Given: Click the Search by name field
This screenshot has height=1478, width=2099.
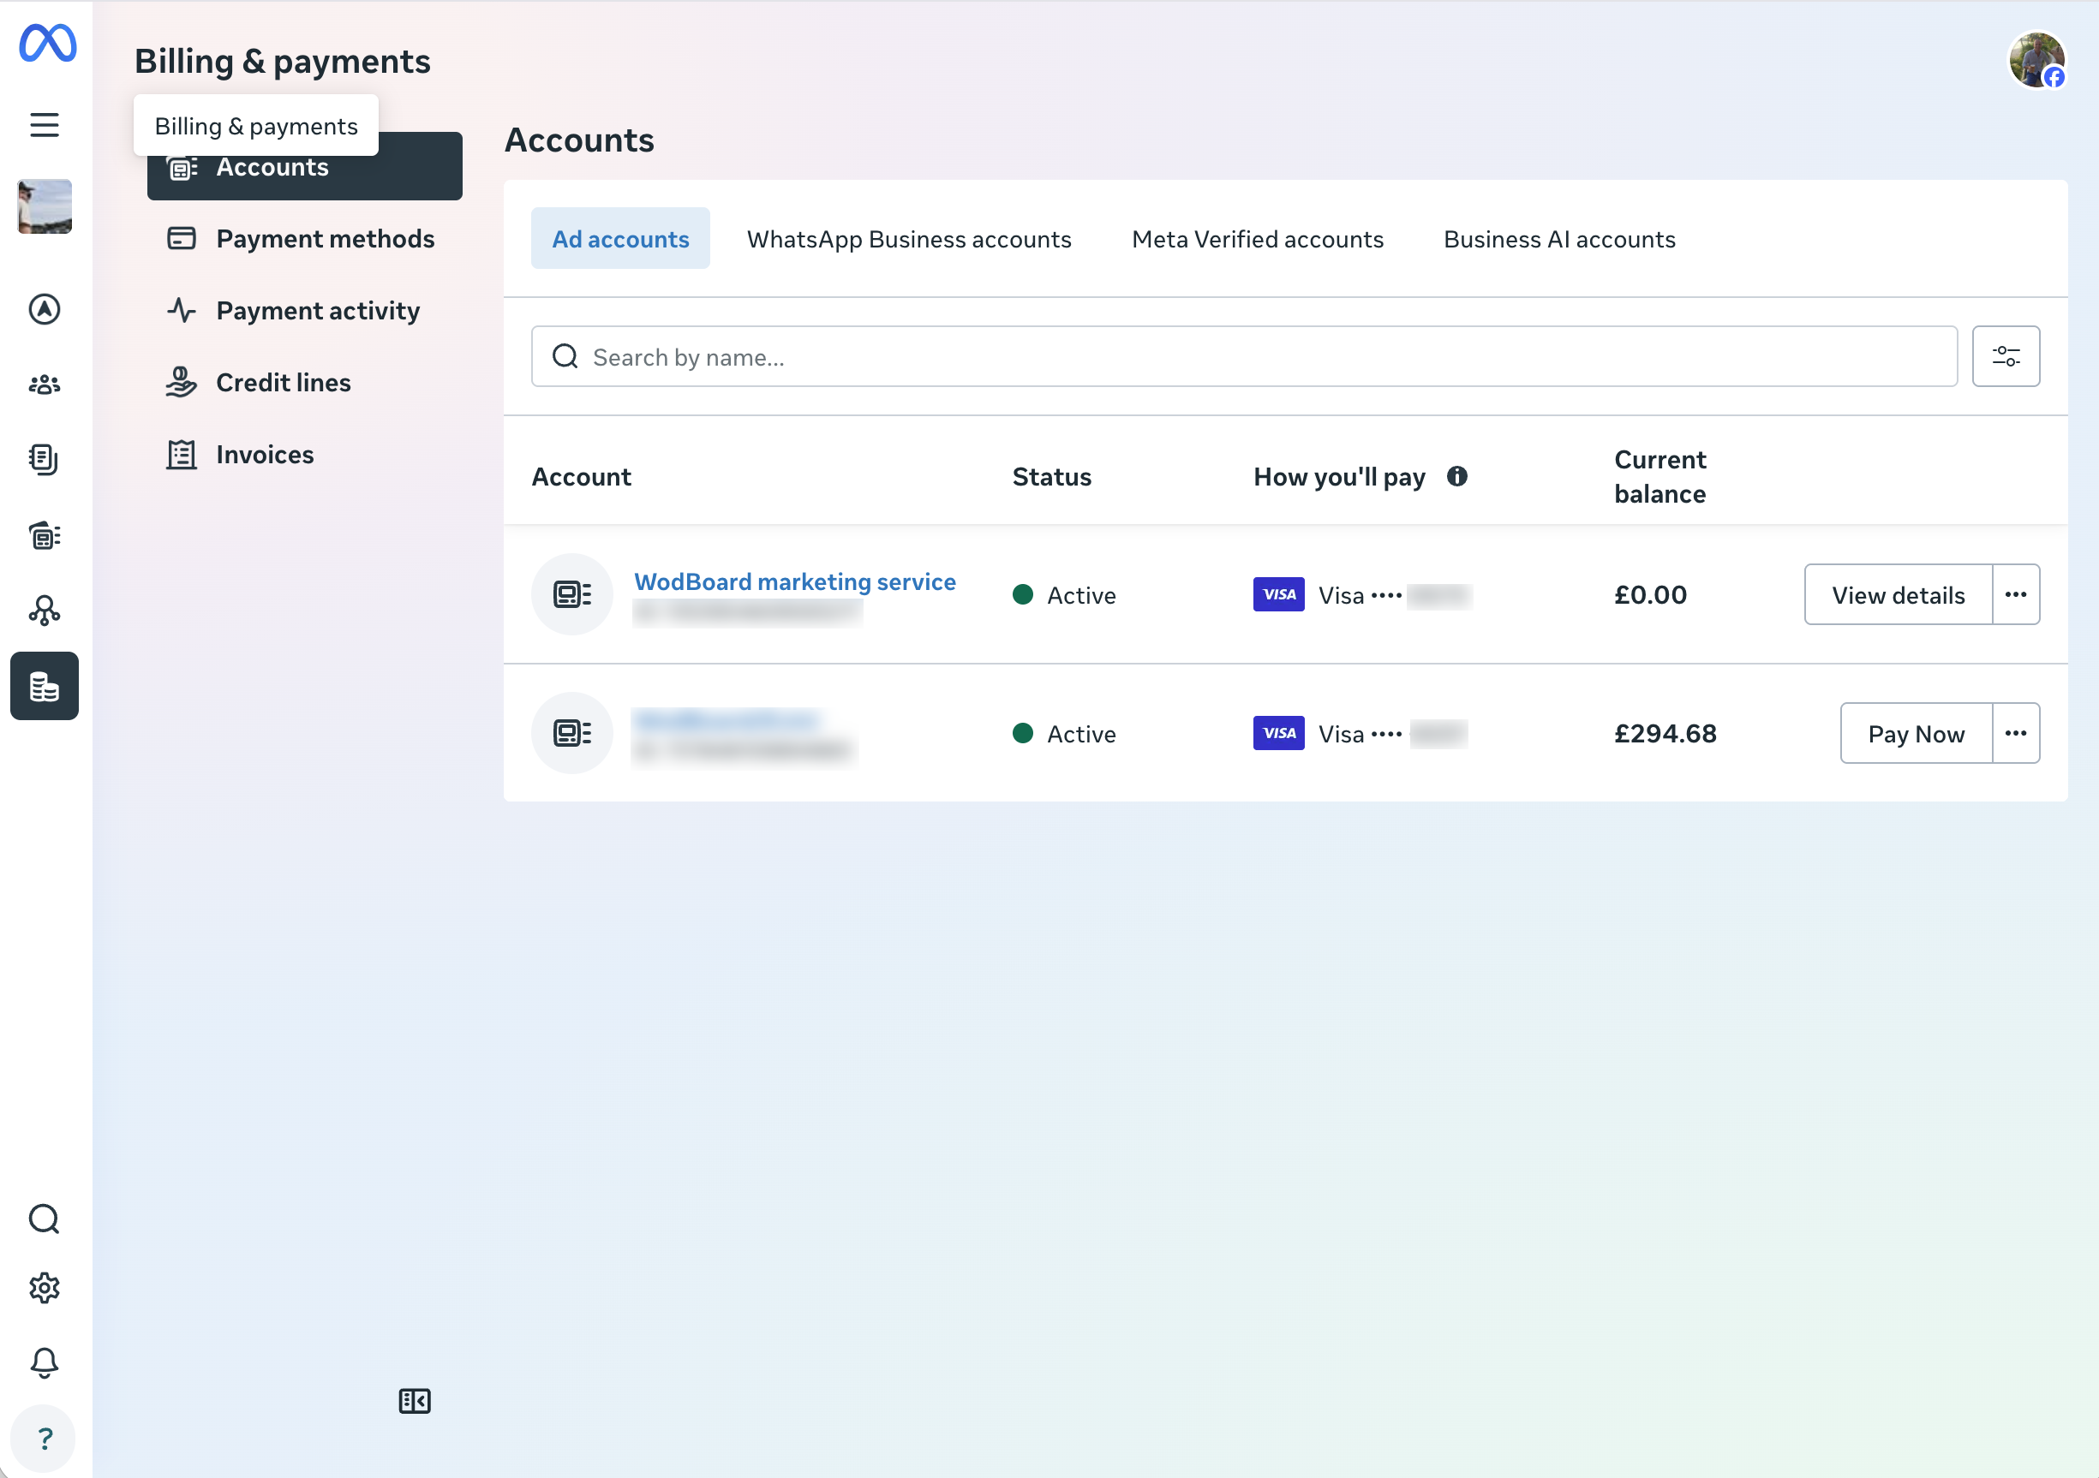Looking at the screenshot, I should point(1244,356).
